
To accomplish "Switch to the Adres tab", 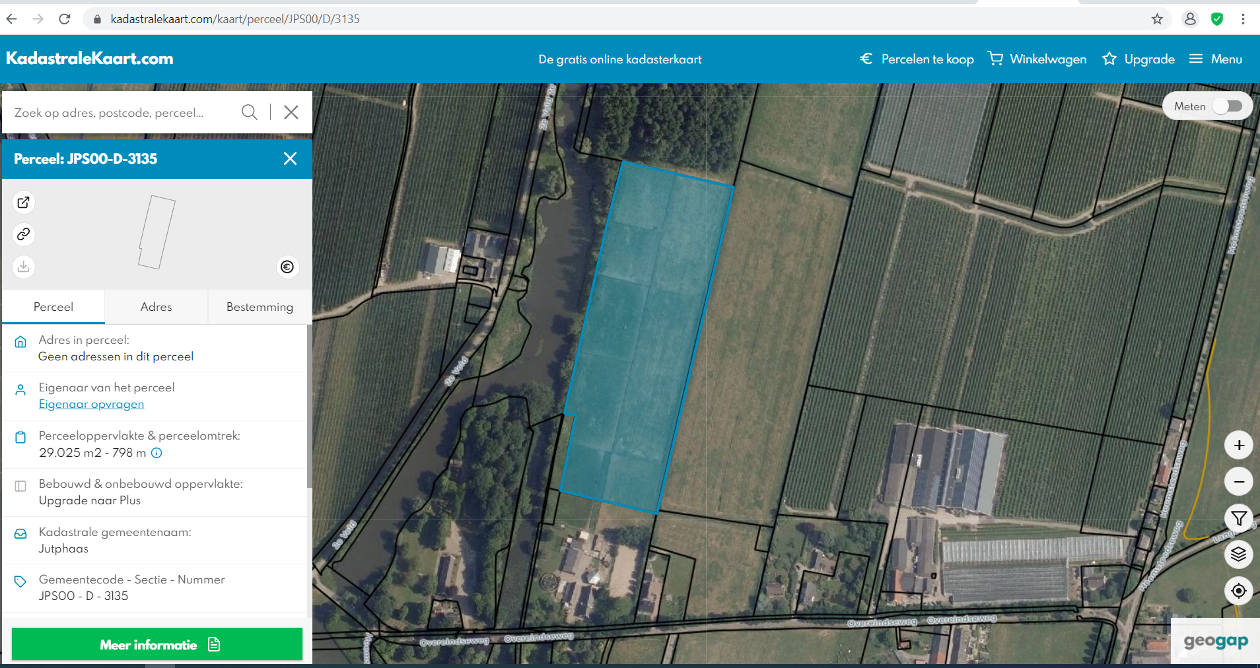I will [156, 307].
